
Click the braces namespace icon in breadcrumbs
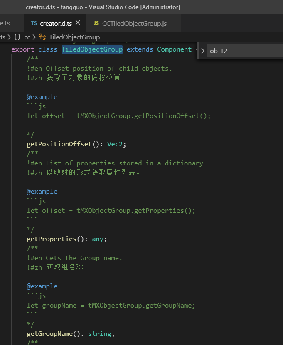[17, 37]
